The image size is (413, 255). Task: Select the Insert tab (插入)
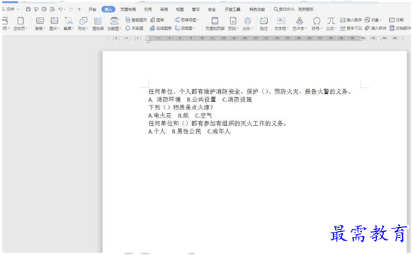[x=108, y=10]
